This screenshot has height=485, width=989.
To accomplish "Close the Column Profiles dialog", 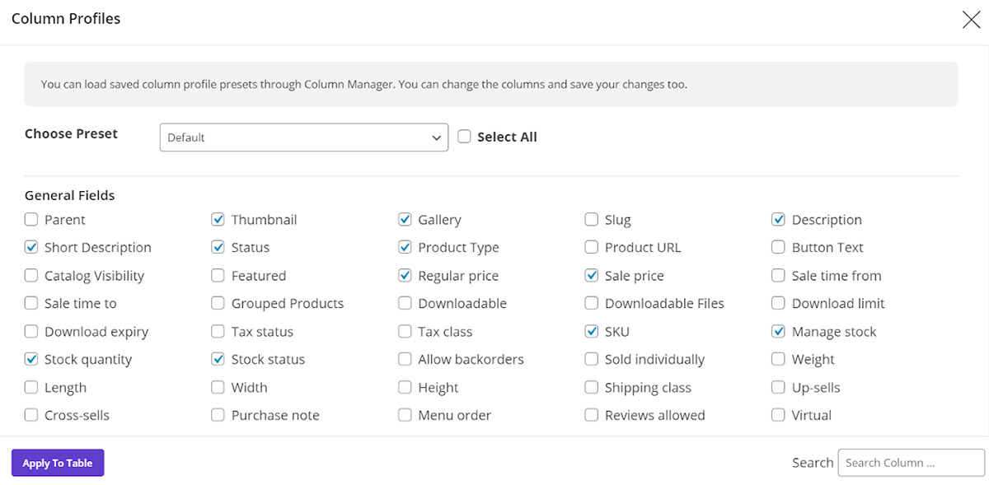I will point(971,19).
